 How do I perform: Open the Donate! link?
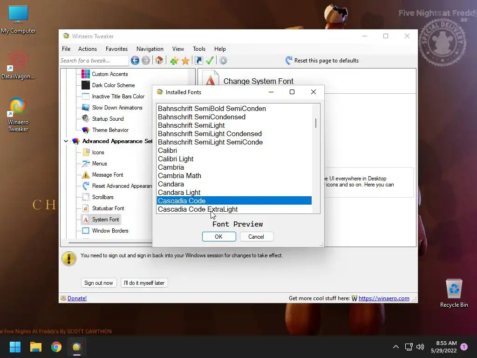[x=77, y=299]
